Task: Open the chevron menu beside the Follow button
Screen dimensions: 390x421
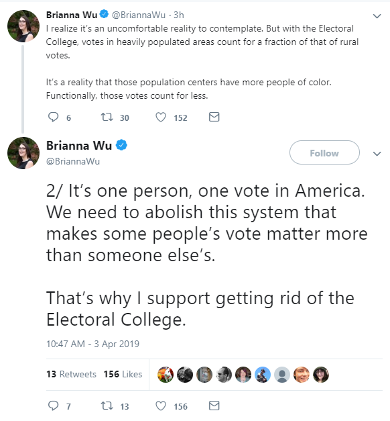Action: point(377,154)
